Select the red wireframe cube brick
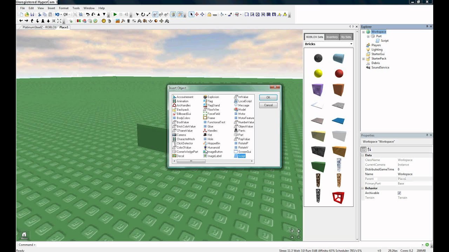 point(338,198)
